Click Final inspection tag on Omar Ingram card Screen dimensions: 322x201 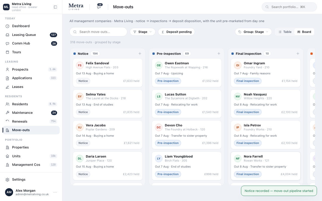(x=248, y=81)
